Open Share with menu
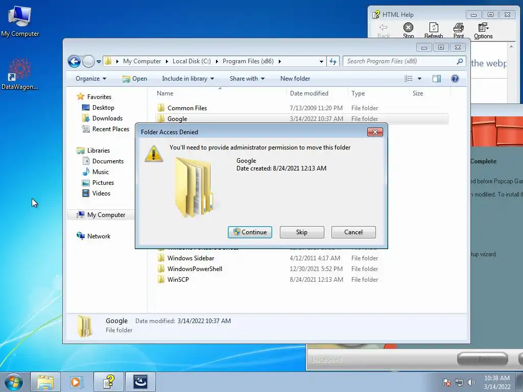 (x=247, y=79)
